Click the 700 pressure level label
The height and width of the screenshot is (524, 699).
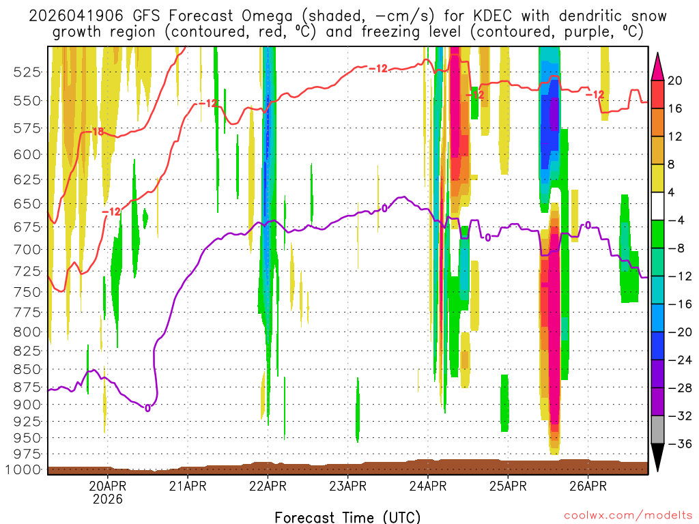click(27, 250)
